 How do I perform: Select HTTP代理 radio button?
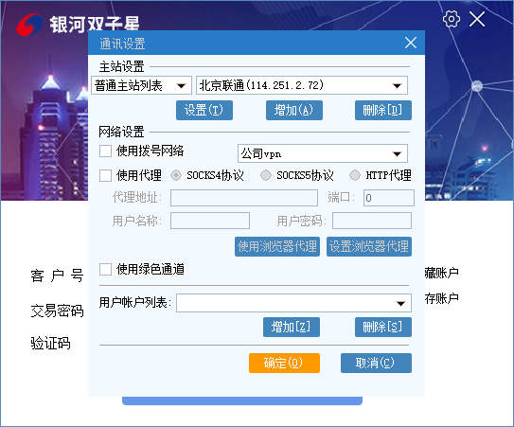(x=355, y=175)
